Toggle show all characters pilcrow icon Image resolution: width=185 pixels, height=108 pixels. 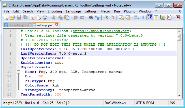coord(143,18)
